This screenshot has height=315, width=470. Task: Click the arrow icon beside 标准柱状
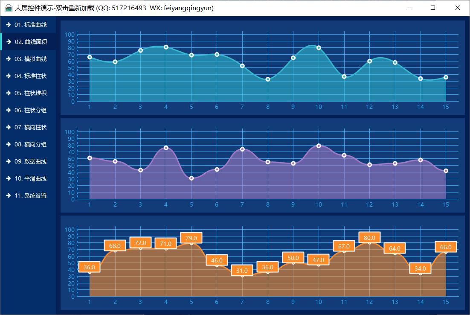[9, 76]
